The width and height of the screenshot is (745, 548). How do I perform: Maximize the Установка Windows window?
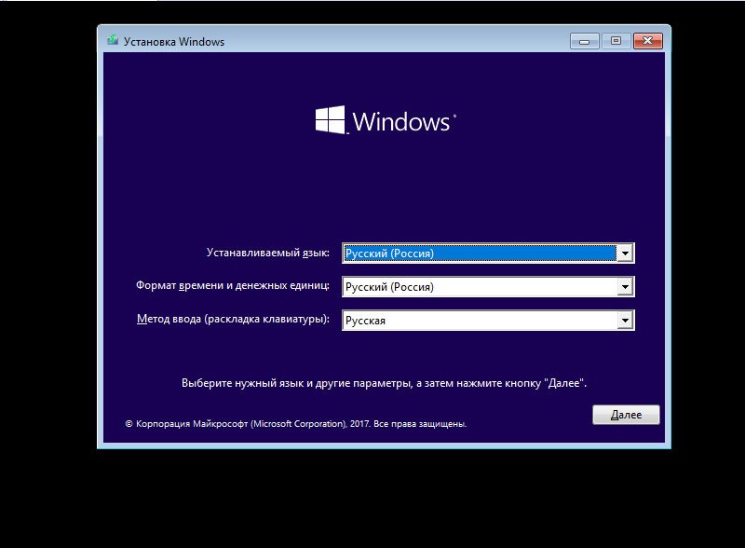point(616,41)
